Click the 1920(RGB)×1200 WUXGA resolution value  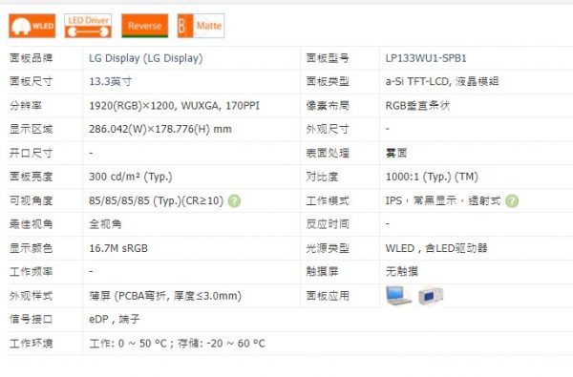[x=175, y=106]
